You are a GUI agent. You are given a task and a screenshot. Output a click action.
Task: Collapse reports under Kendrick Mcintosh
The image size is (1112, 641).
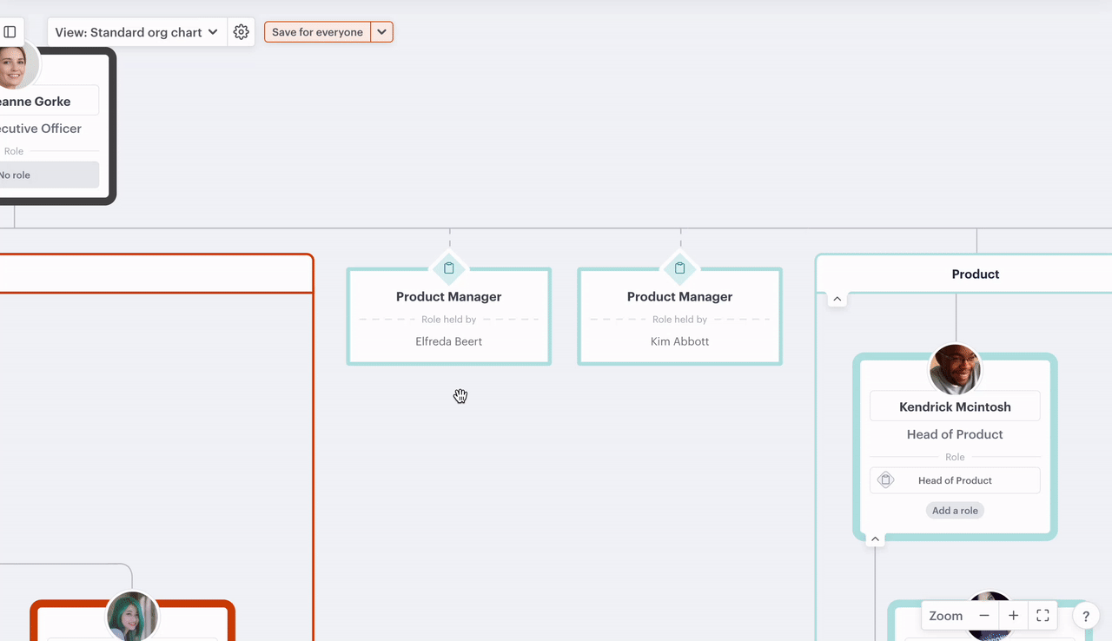(x=876, y=539)
